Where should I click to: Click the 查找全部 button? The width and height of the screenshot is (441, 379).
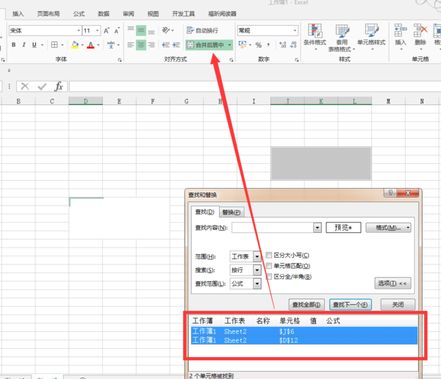pyautogui.click(x=306, y=305)
